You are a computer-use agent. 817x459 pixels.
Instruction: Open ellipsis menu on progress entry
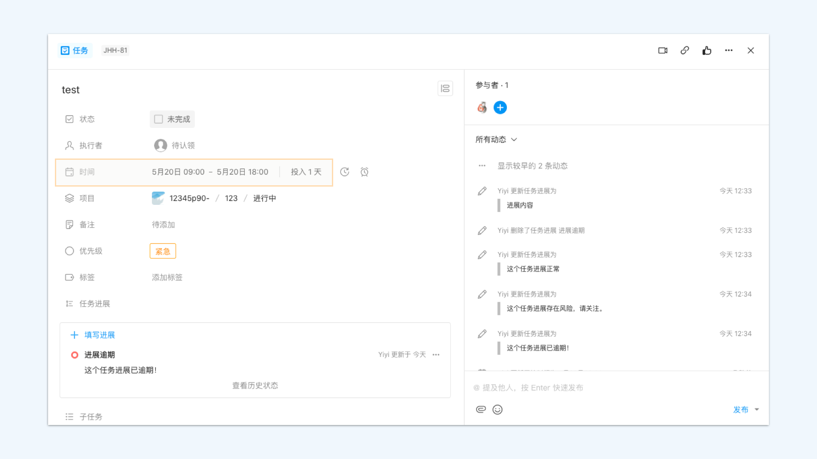click(436, 355)
